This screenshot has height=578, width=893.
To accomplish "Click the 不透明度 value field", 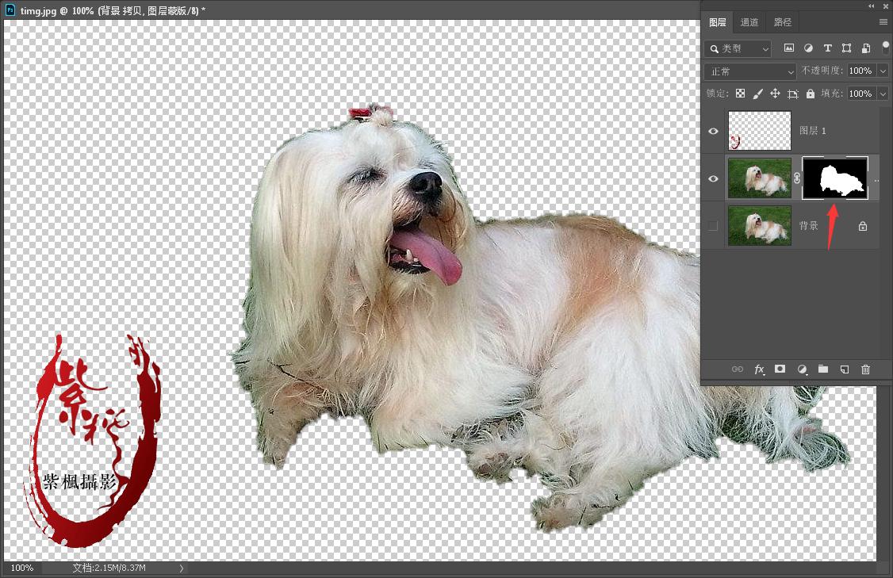I will [x=862, y=71].
